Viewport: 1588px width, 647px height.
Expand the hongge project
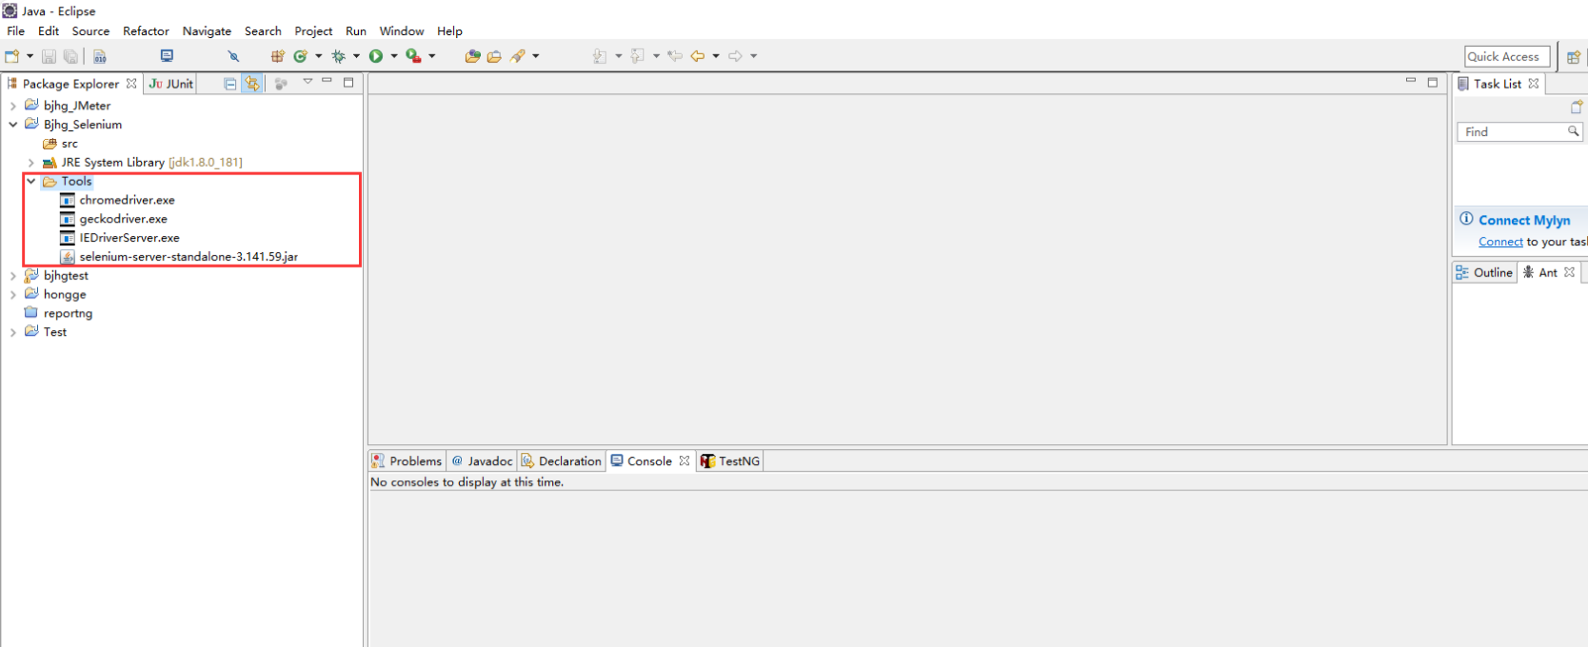(13, 295)
